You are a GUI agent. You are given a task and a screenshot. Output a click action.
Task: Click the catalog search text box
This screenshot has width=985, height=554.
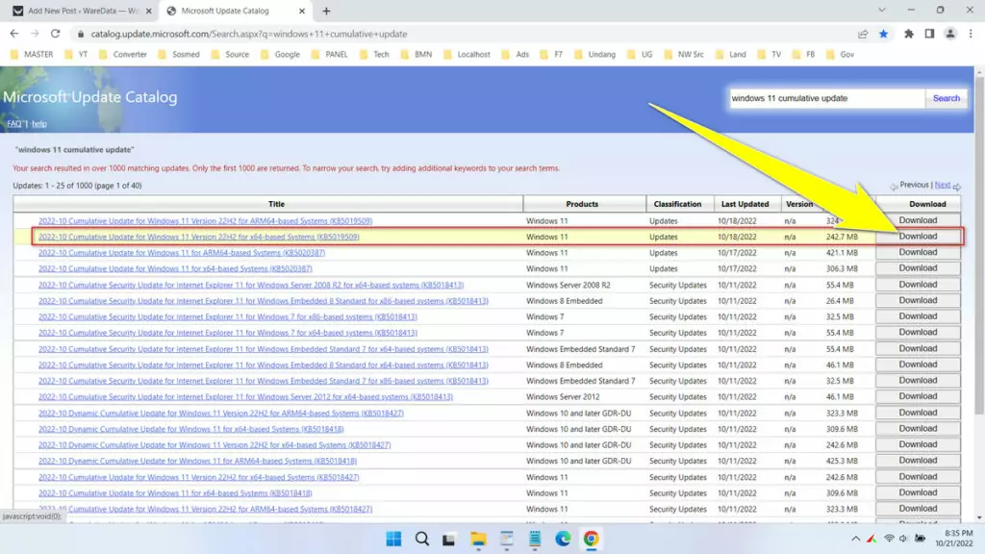(826, 98)
